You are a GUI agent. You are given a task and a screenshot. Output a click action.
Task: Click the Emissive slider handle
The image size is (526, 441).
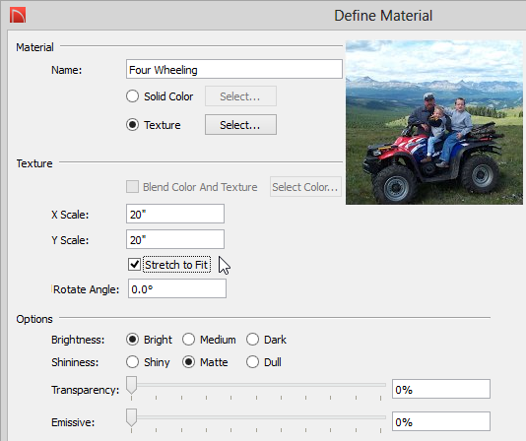[x=132, y=417]
